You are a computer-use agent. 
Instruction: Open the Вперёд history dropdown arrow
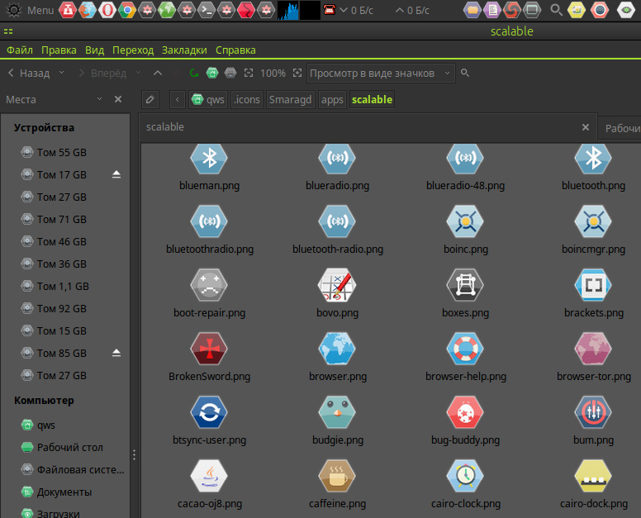tap(138, 73)
